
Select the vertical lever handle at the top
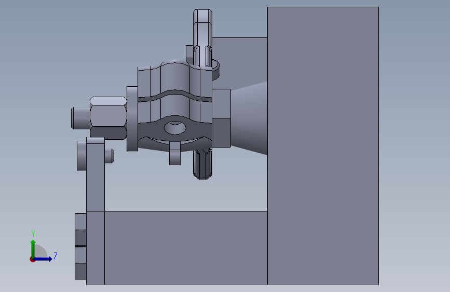coord(202,37)
